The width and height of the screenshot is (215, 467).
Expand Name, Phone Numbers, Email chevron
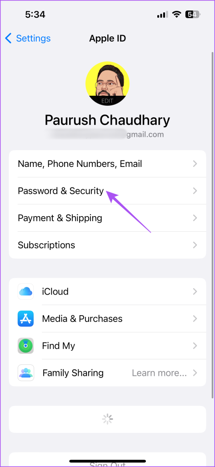click(x=195, y=164)
